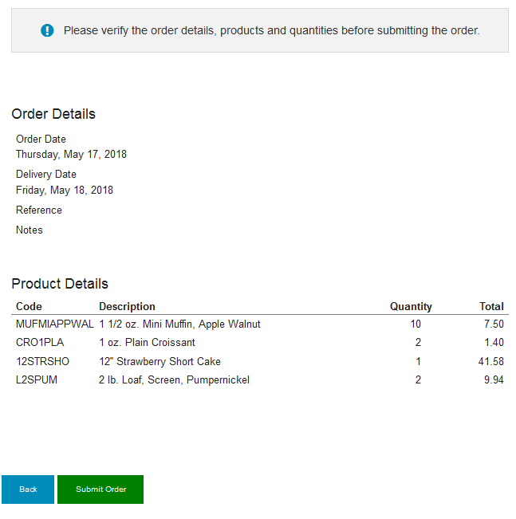Click the delivery date Friday, May 18, 2018
The height and width of the screenshot is (519, 516).
point(65,190)
